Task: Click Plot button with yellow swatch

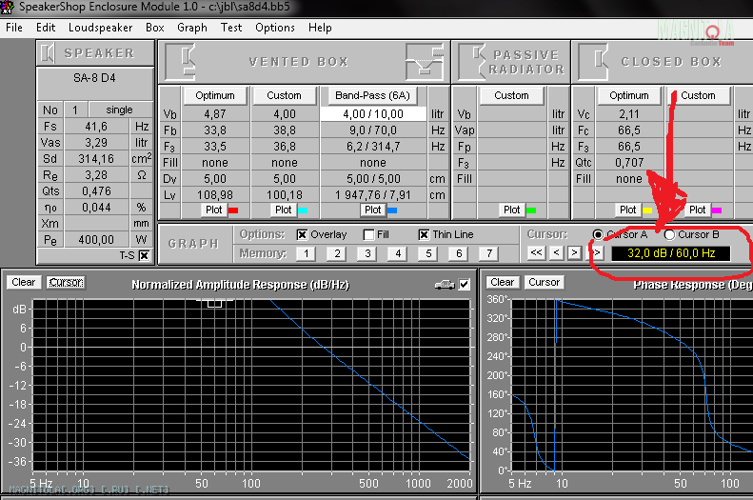Action: (x=627, y=210)
